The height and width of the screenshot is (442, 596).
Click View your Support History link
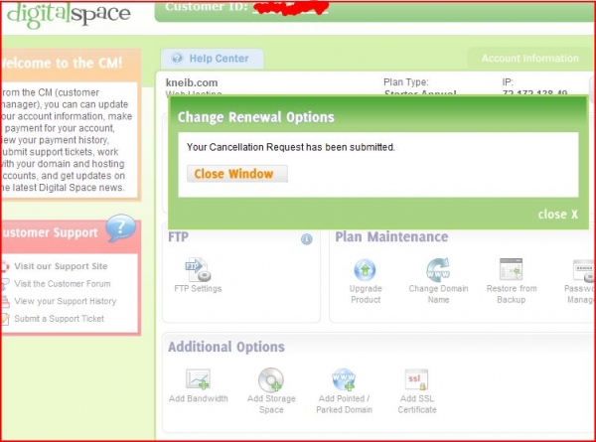tap(65, 301)
